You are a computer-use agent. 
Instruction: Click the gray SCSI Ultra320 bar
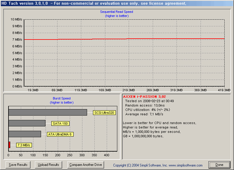48,113
